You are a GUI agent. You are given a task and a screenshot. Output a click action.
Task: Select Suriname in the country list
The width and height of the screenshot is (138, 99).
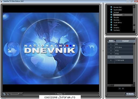[117, 30]
